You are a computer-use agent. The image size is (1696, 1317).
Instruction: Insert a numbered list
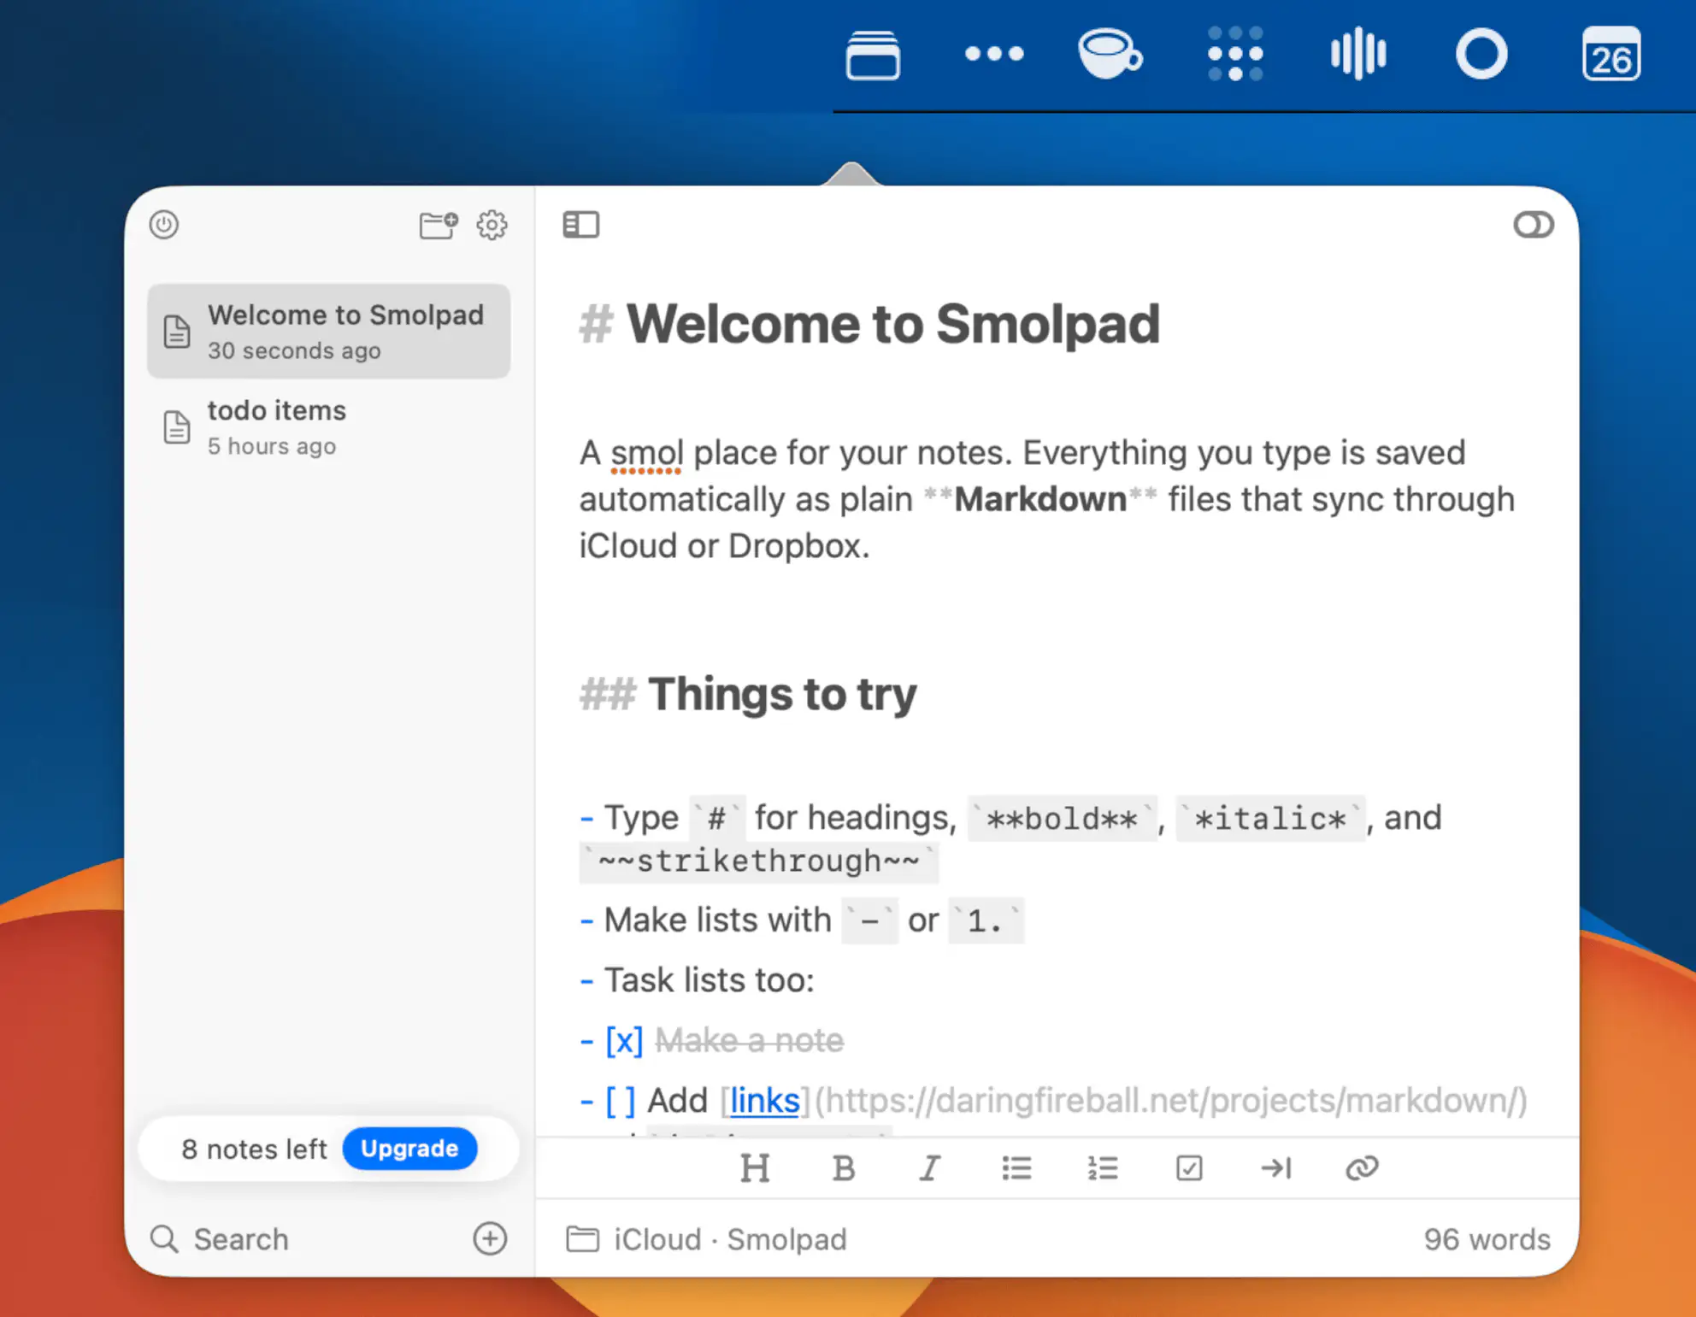(1103, 1167)
